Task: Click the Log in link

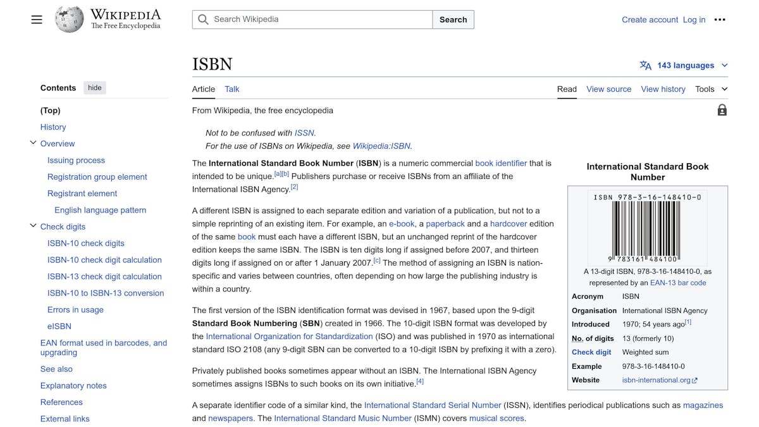Action: 694,20
